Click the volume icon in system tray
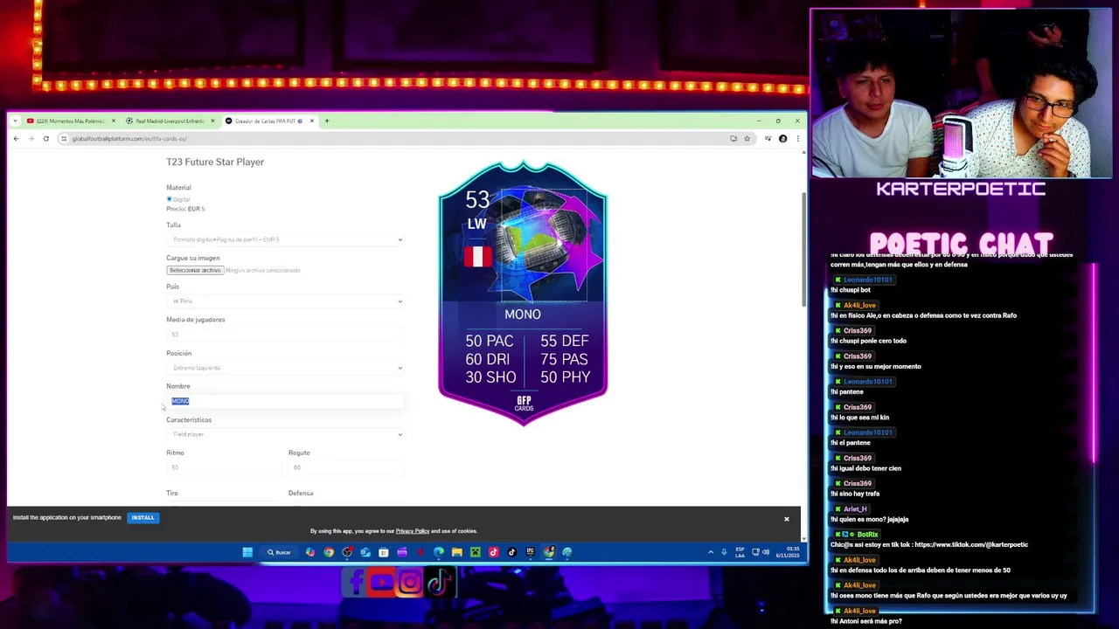Screen dimensions: 1119x629 [x=766, y=552]
